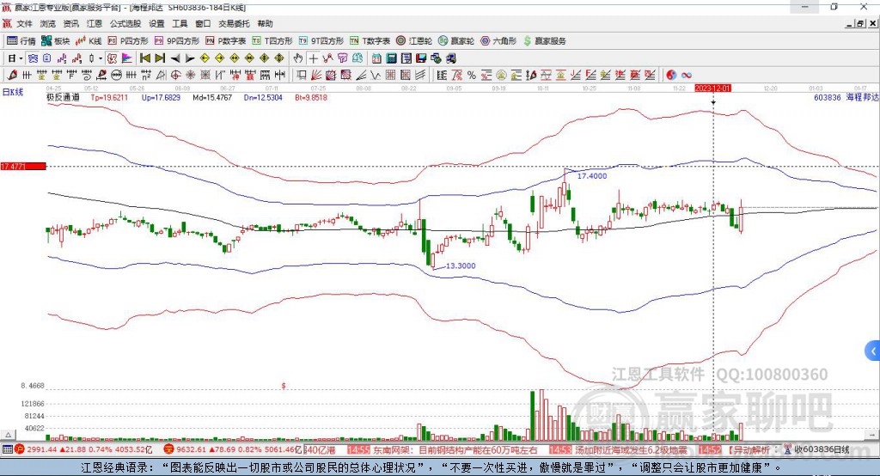Click the 日K线 period label
The height and width of the screenshot is (476, 880).
13,92
